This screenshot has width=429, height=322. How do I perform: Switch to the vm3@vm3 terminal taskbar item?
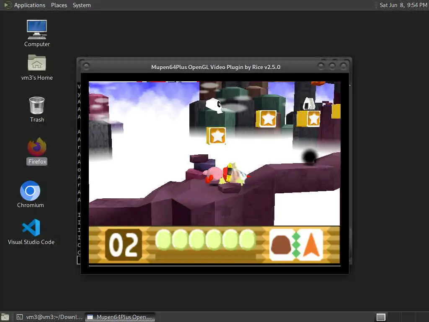coord(49,317)
